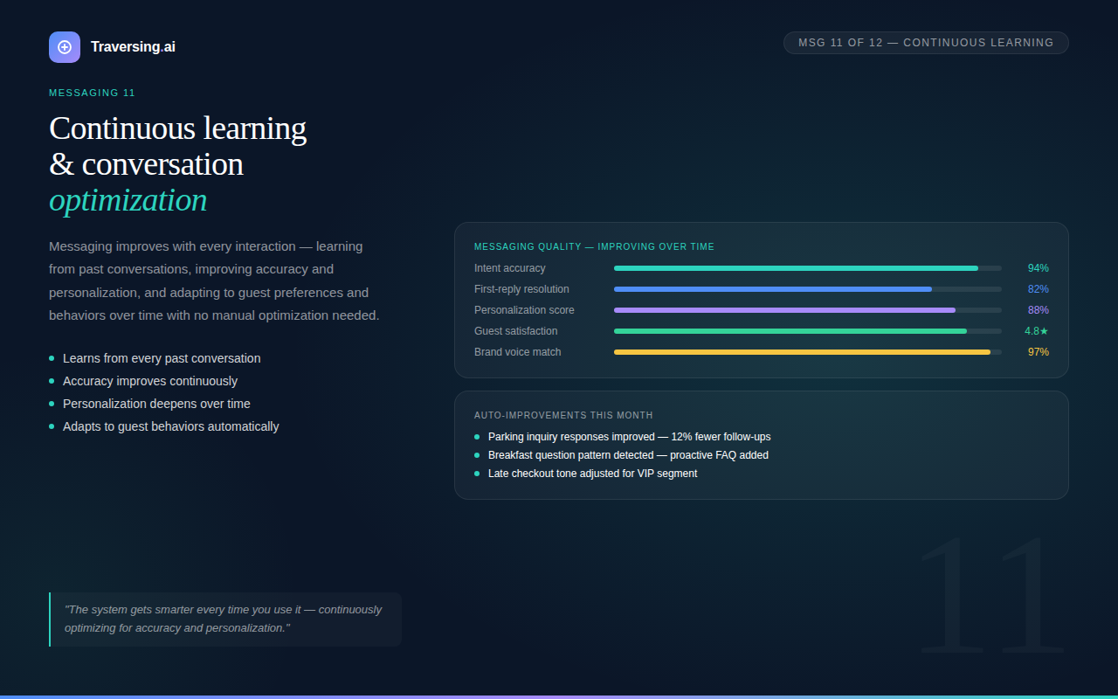The height and width of the screenshot is (699, 1118).
Task: Select the 4.8★ satisfaction value
Action: click(1036, 331)
